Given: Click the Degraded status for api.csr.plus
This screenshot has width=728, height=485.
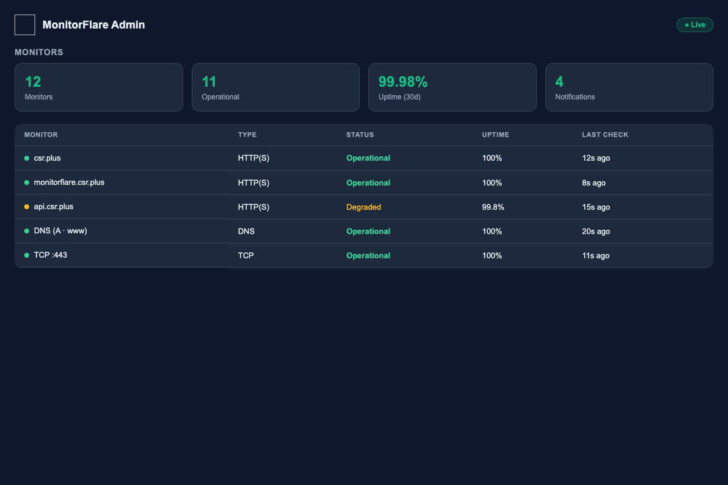Looking at the screenshot, I should (x=363, y=207).
